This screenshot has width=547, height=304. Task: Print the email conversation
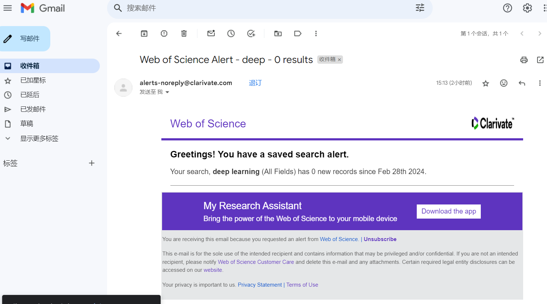524,60
